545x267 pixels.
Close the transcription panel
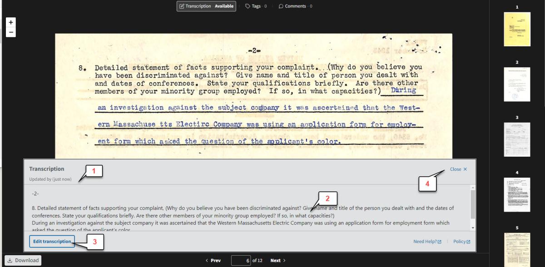(458, 169)
